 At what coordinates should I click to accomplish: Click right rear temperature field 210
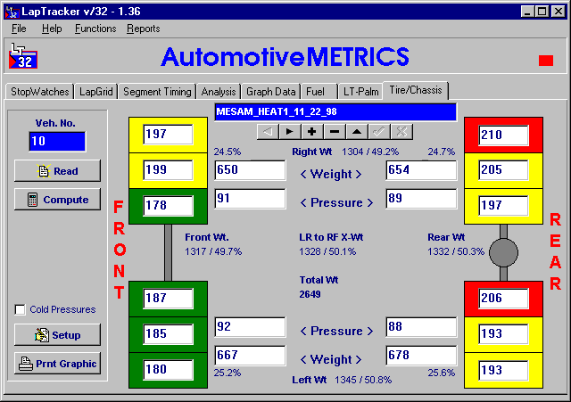[503, 135]
